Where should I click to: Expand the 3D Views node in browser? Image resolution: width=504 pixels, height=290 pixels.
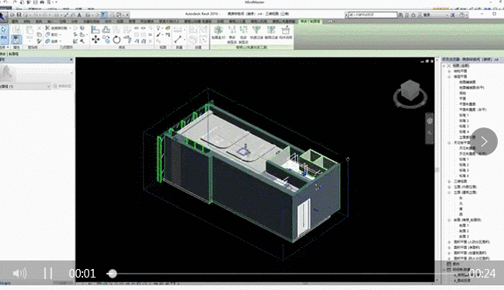(450, 181)
